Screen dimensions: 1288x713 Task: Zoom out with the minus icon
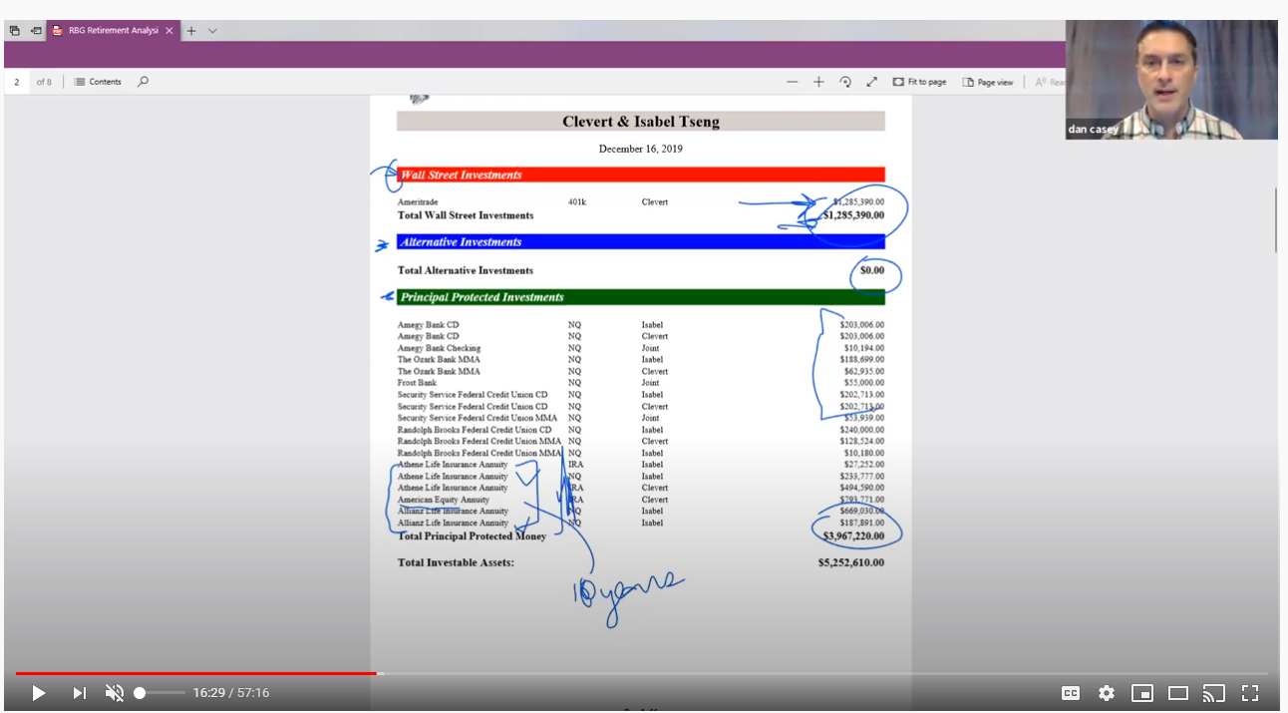tap(793, 82)
